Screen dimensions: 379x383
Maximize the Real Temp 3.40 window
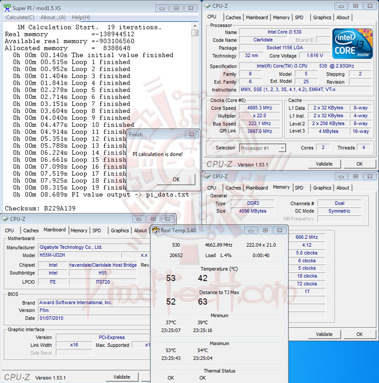coord(265,230)
